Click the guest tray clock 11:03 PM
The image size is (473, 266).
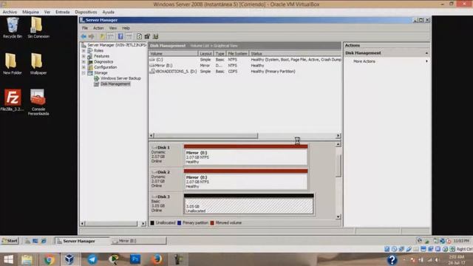click(x=461, y=241)
